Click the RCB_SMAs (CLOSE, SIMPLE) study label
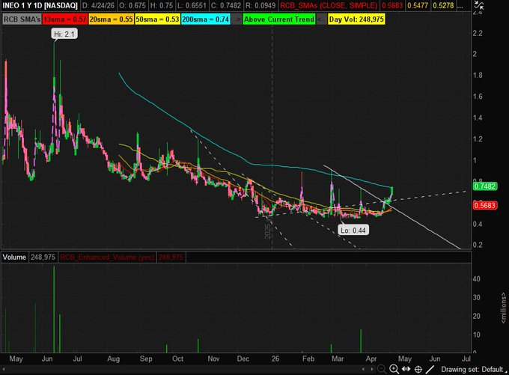509x375 pixels. [x=329, y=5]
